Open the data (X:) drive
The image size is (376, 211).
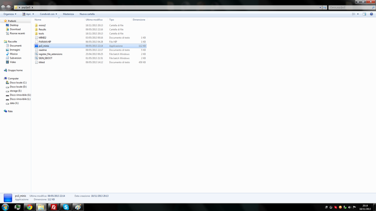tap(14, 103)
